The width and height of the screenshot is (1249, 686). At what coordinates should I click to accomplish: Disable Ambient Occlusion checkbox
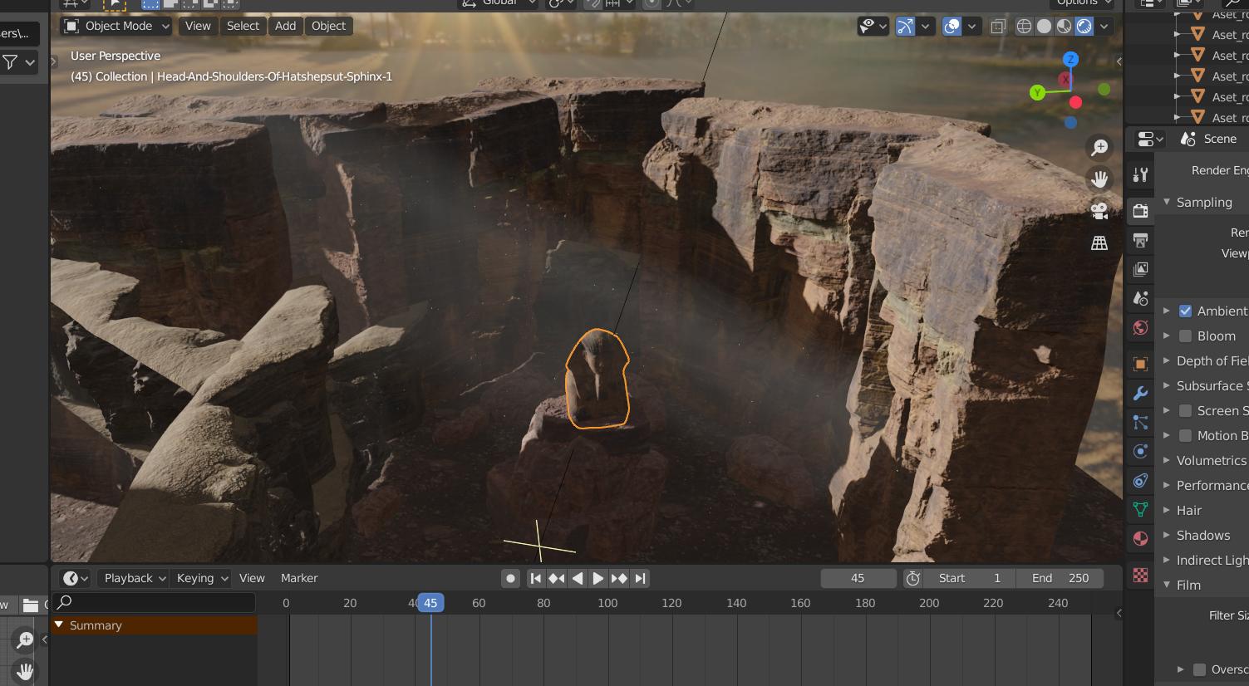1185,311
